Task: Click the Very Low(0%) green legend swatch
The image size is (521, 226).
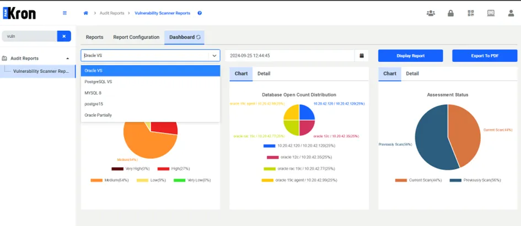Action: pos(179,180)
